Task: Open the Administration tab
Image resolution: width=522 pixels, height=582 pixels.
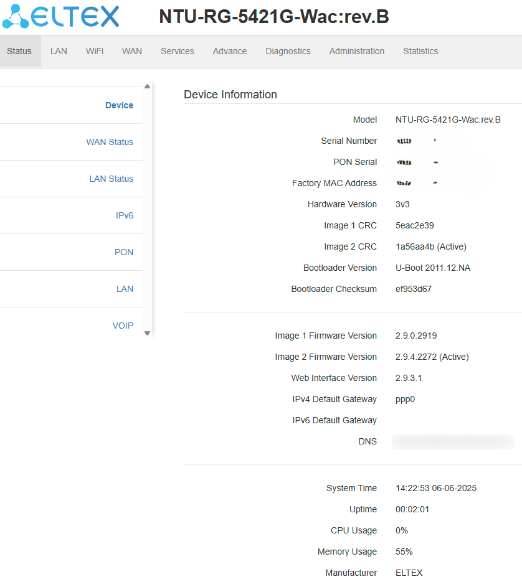Action: [357, 51]
